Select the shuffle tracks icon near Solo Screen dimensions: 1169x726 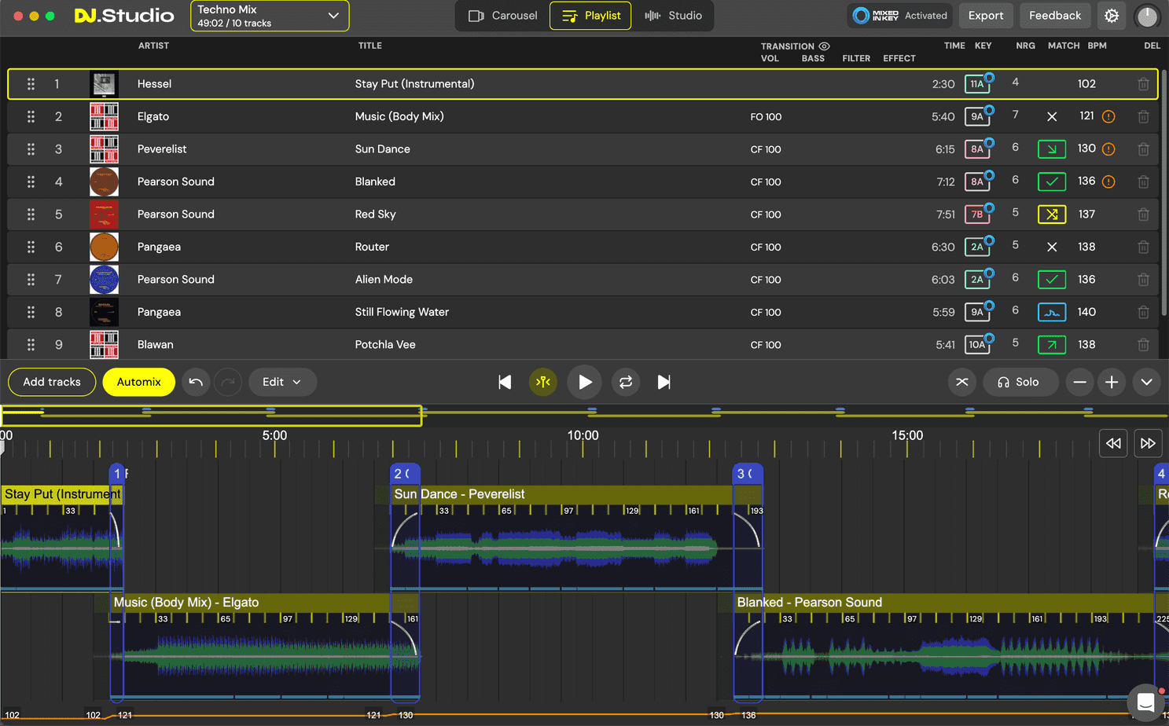tap(961, 382)
